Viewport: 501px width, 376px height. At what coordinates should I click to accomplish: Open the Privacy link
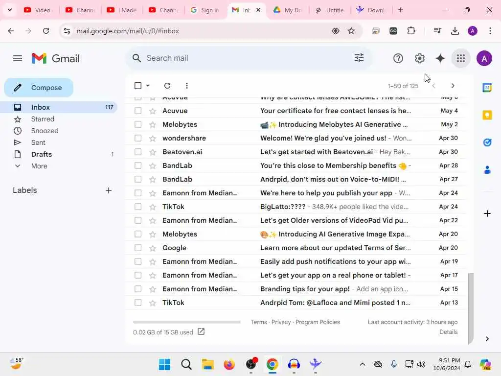point(281,322)
